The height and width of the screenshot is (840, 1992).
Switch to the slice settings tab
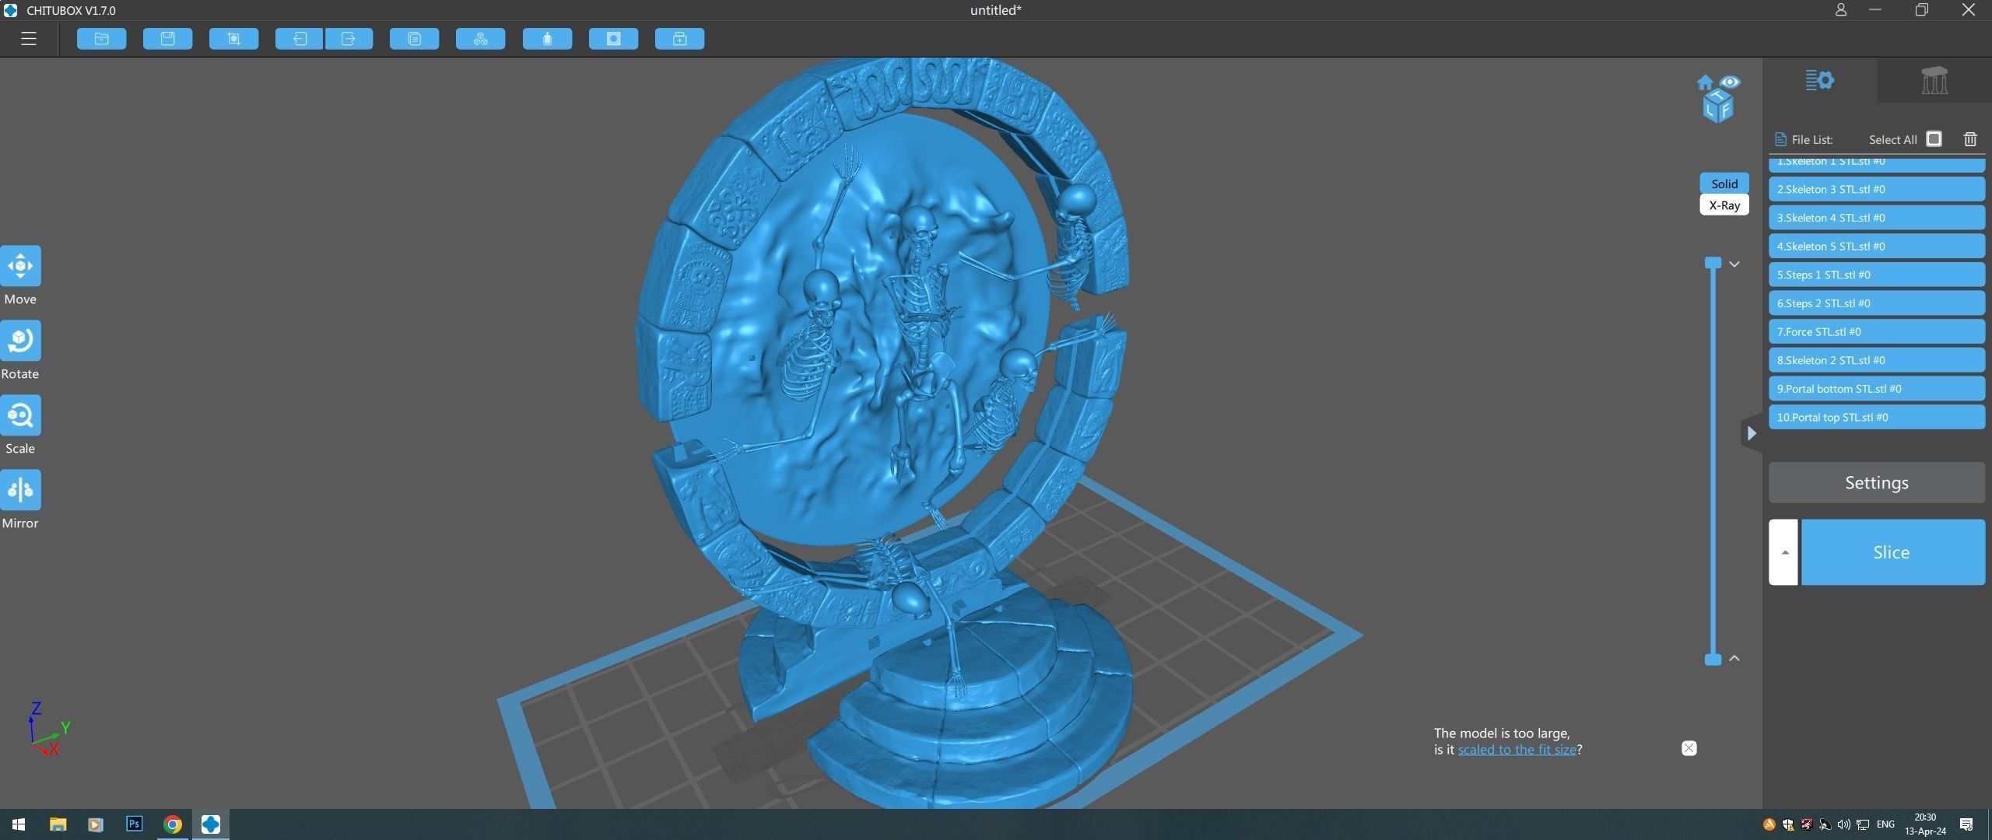pos(1819,80)
